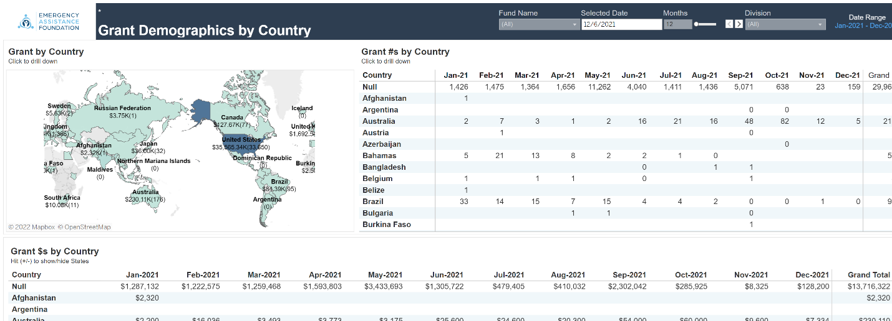This screenshot has width=892, height=321.
Task: Click Jan-2021 header in Grant $s table
Action: [142, 275]
